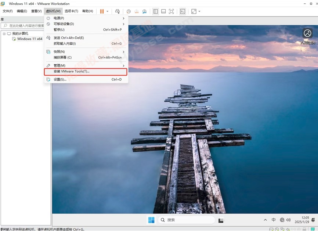The image size is (318, 231).
Task: Open the dropdown arrow beside pause button
Action: point(108,11)
